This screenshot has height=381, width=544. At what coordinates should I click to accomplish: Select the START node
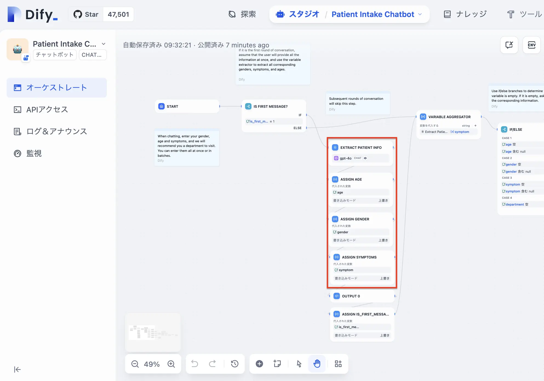[187, 106]
